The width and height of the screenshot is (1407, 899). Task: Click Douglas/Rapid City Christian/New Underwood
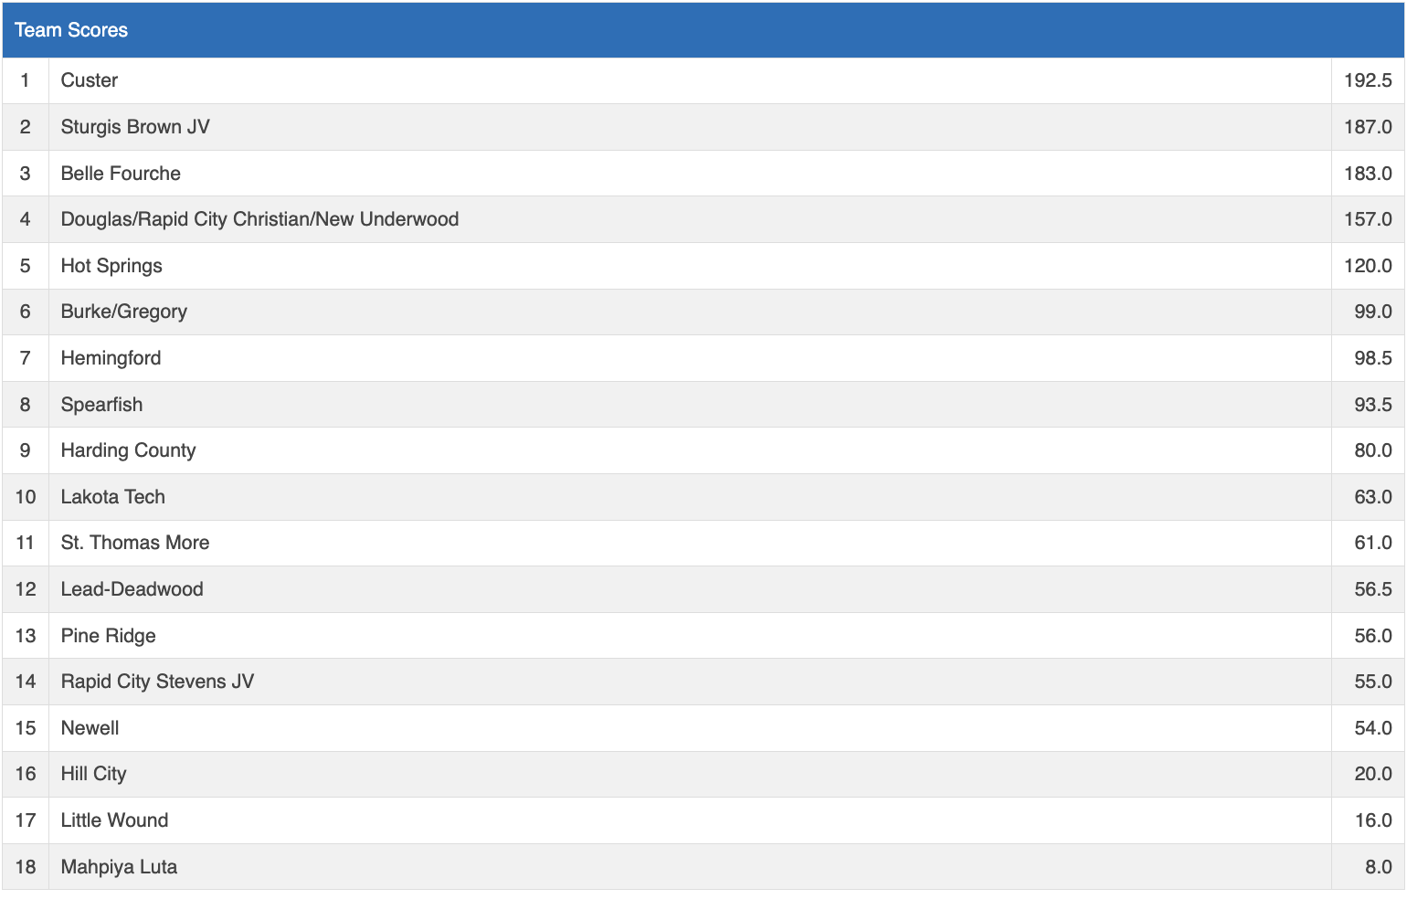tap(259, 219)
